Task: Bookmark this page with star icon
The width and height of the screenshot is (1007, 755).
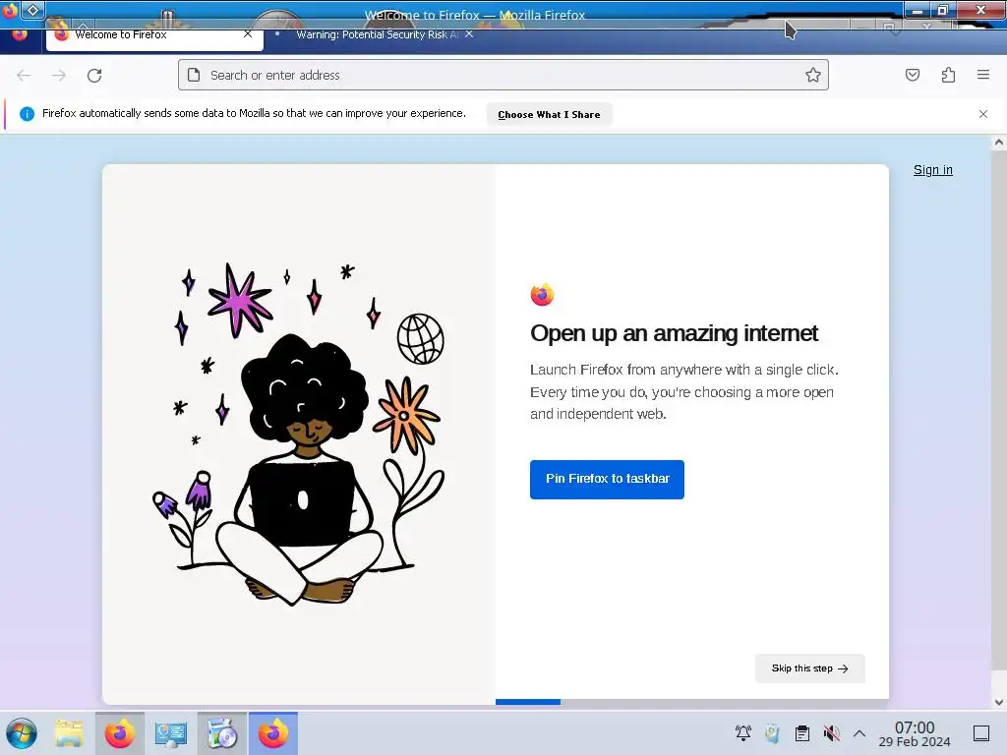Action: coord(813,75)
